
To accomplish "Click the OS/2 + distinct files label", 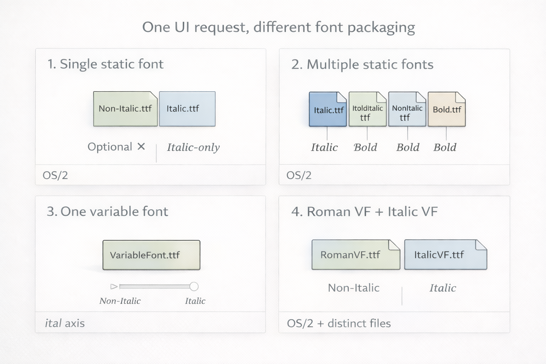I will 339,323.
